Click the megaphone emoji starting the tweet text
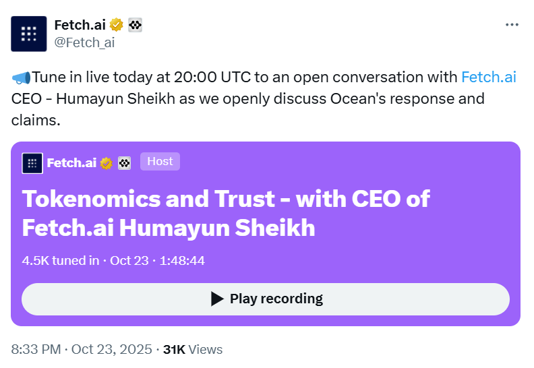The height and width of the screenshot is (368, 534). click(x=21, y=78)
